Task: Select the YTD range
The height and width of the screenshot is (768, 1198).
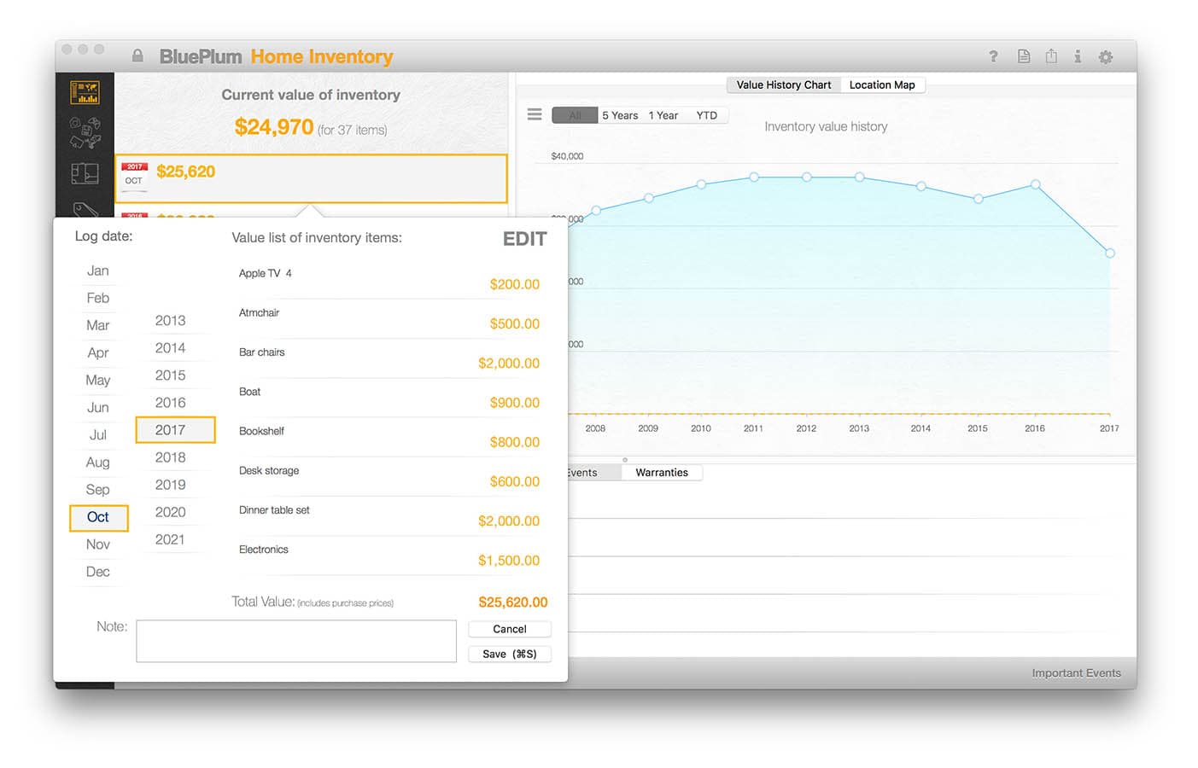Action: coord(706,115)
